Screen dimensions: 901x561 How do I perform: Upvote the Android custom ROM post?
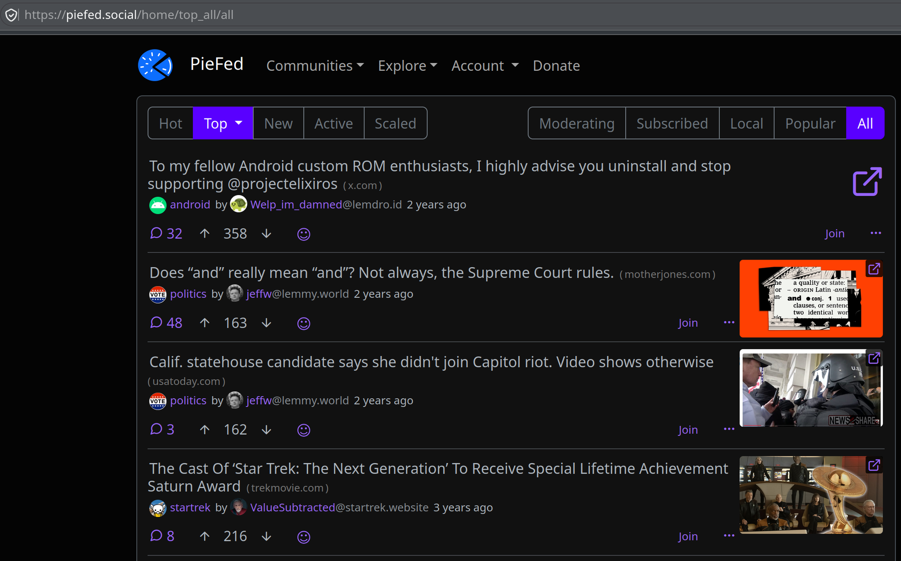(x=205, y=233)
